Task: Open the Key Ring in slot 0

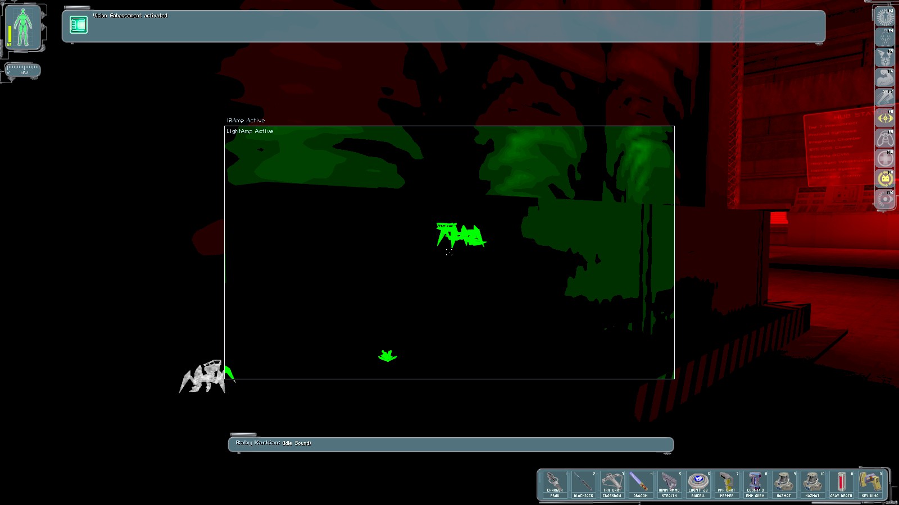Action: [x=870, y=485]
